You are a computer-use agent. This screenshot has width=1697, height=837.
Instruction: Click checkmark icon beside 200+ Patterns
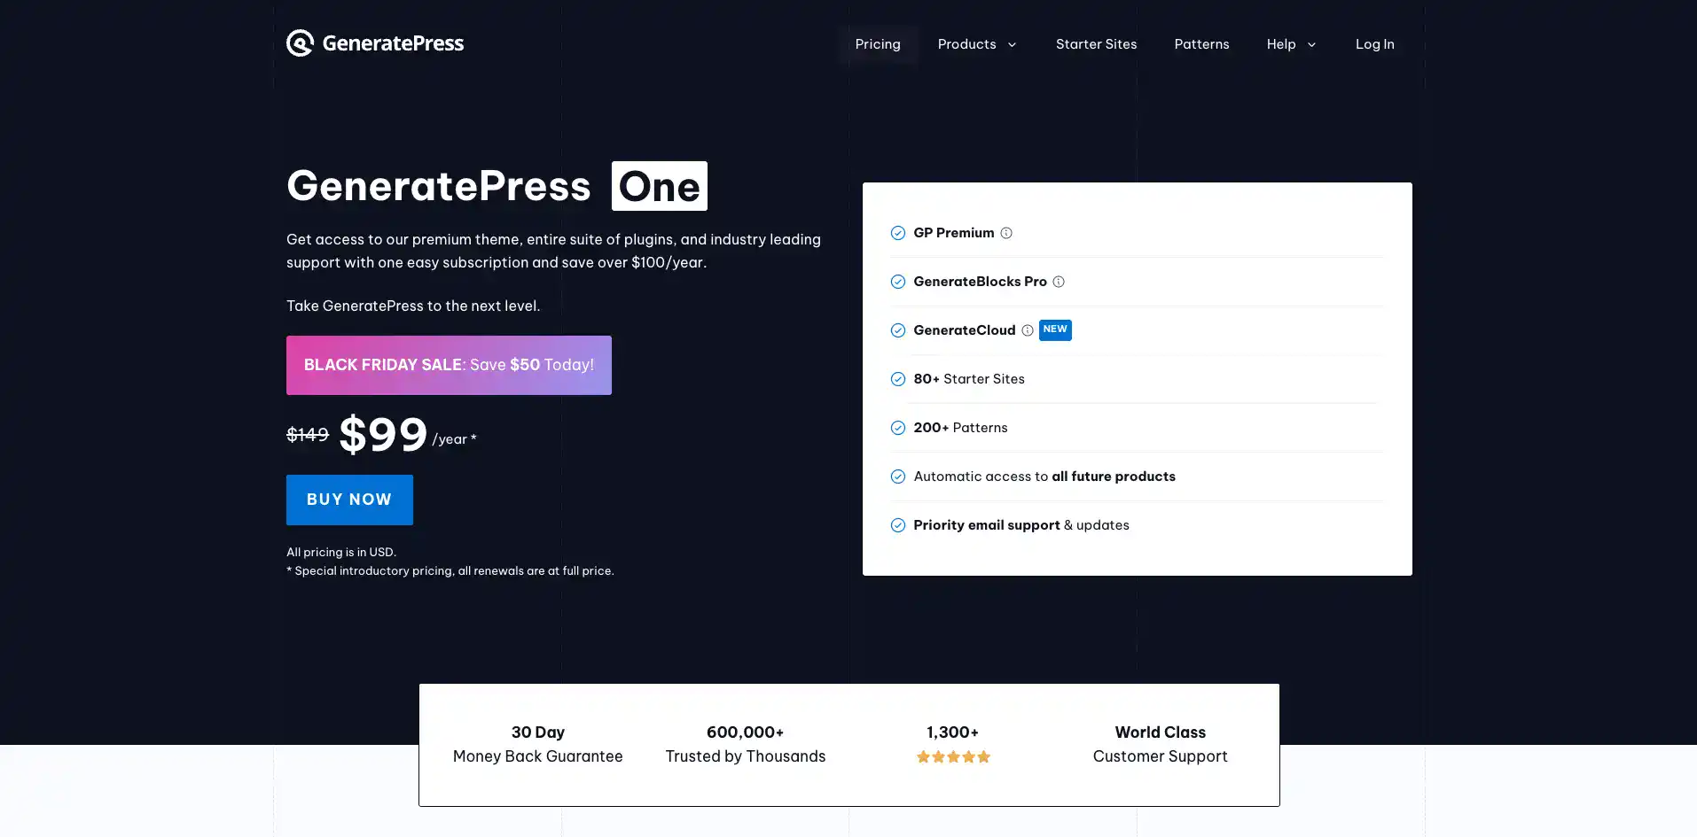pyautogui.click(x=898, y=428)
